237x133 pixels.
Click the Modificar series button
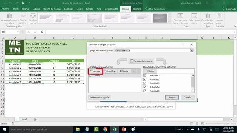click(110, 71)
